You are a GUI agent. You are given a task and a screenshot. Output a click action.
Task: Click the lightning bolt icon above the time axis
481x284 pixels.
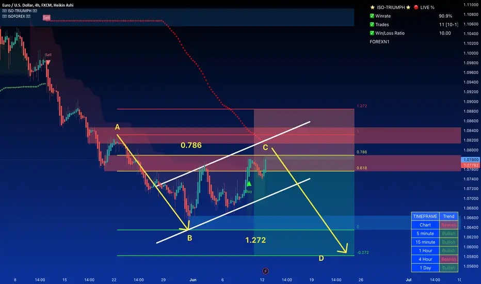(266, 271)
